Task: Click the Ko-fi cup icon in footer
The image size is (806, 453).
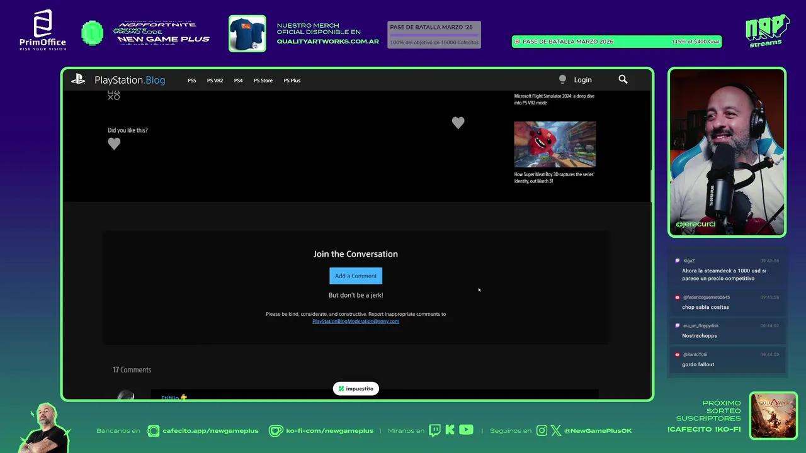Action: click(x=276, y=431)
